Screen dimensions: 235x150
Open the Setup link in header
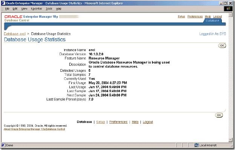[182, 16]
